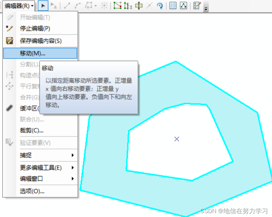Select the Edit Tool black arrow
This screenshot has width=272, height=217.
point(43,5)
